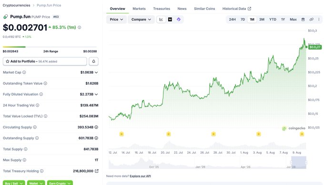
Task: Select the 3M time range
Action: point(262,20)
